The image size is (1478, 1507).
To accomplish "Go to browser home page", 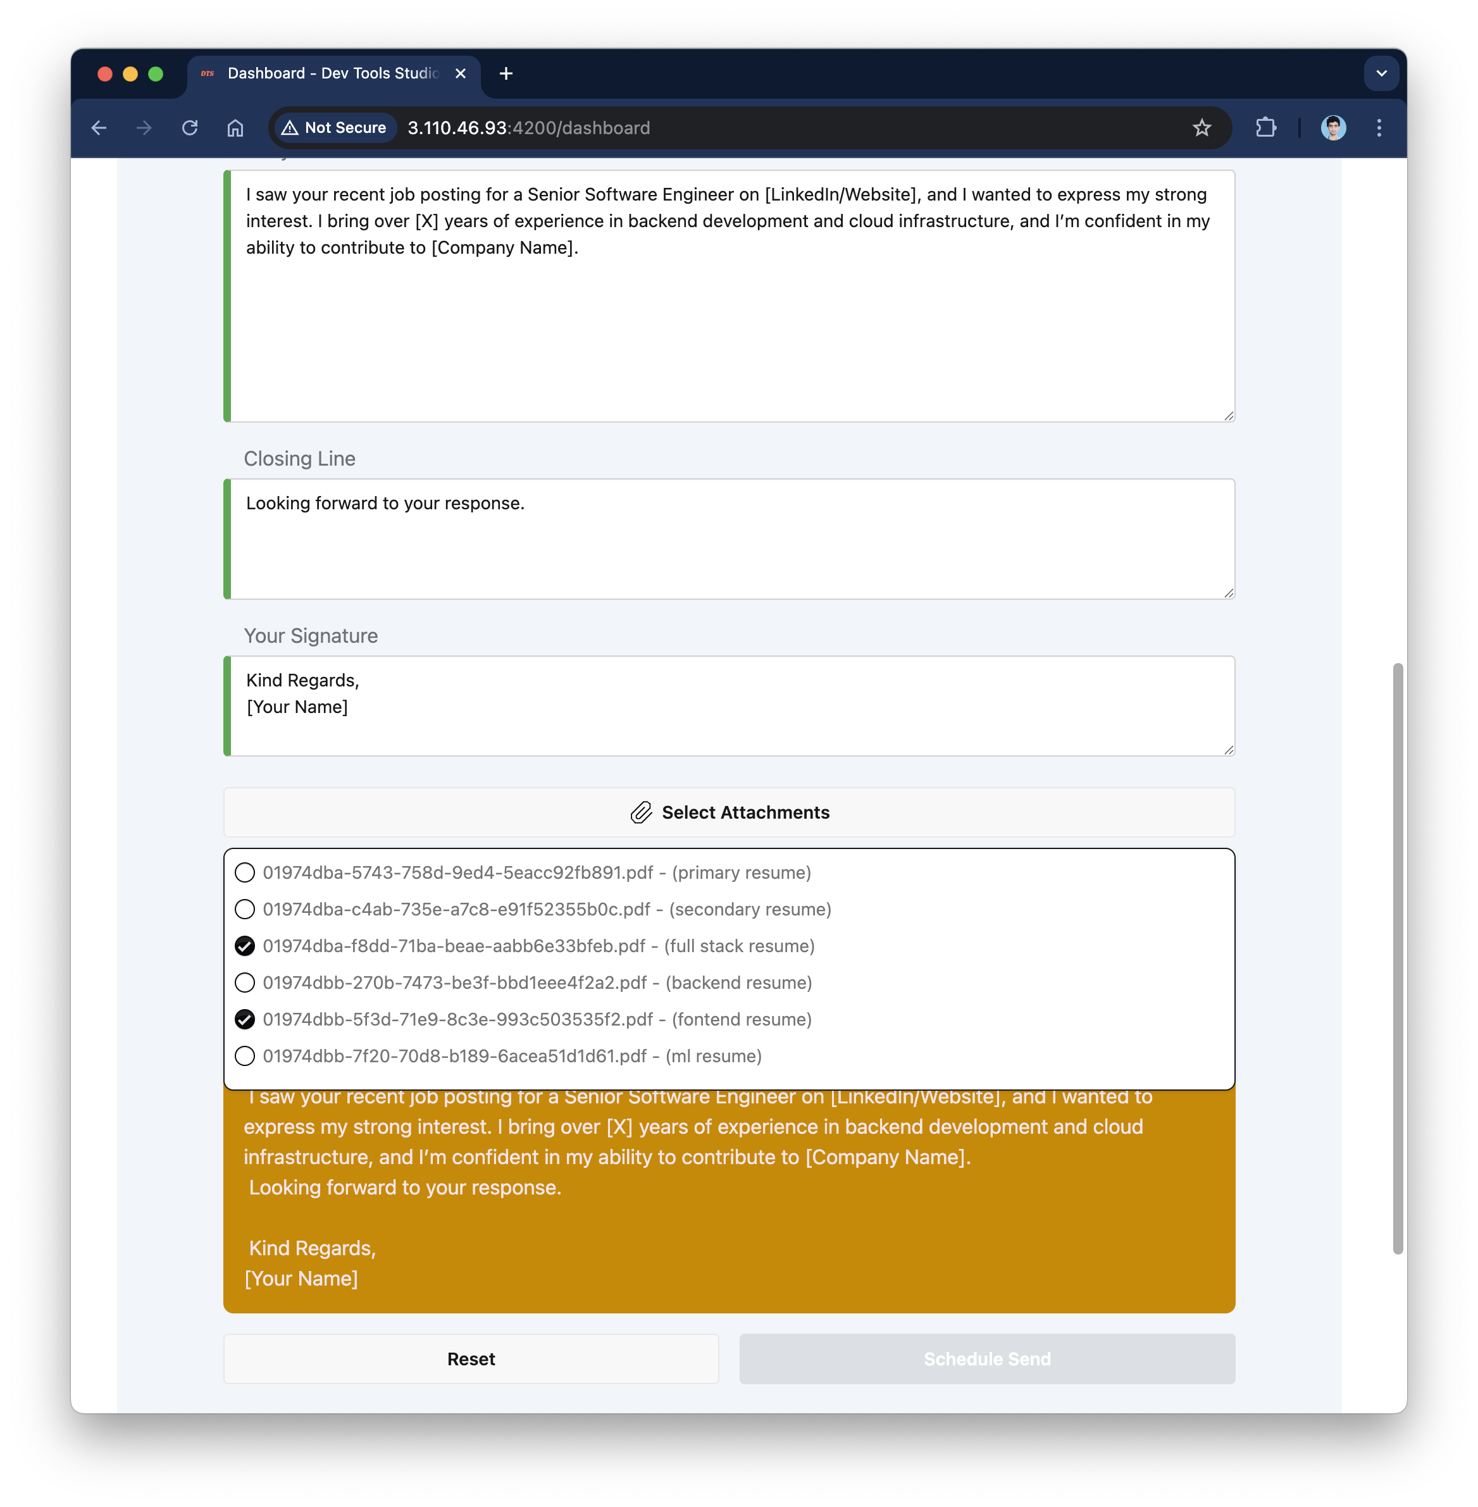I will click(235, 128).
